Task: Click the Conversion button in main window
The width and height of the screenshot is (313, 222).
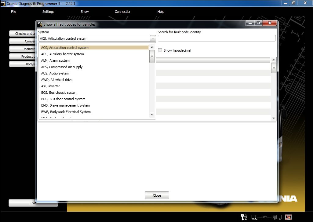Action: 22,41
